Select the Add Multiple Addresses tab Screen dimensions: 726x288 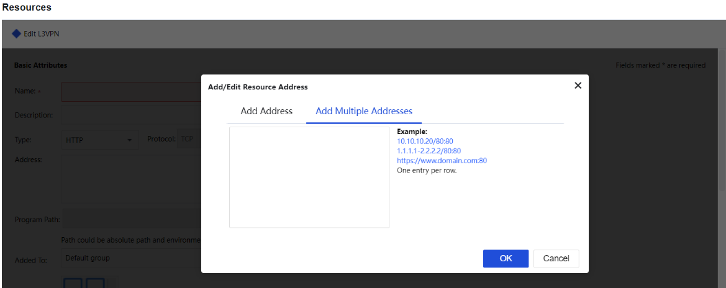tap(364, 111)
